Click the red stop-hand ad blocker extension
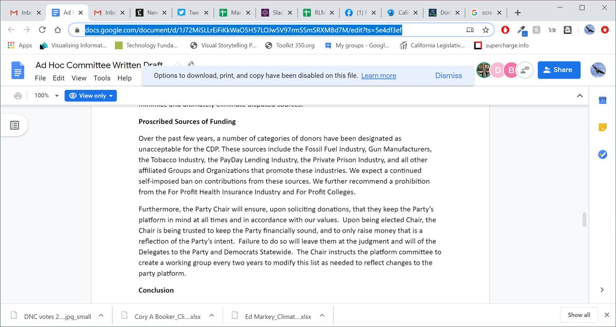This screenshot has height=327, width=616. point(505,30)
